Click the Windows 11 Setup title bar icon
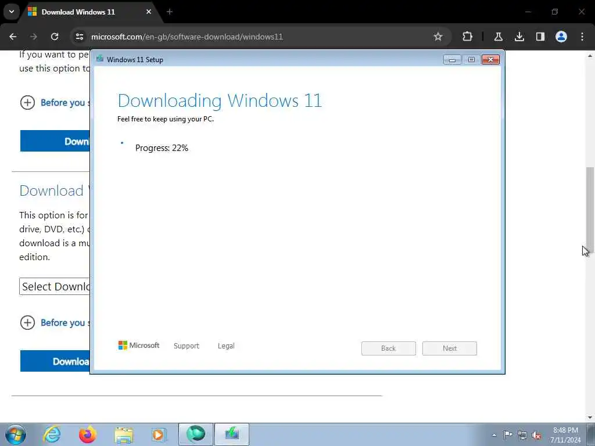This screenshot has height=446, width=595. [100, 59]
